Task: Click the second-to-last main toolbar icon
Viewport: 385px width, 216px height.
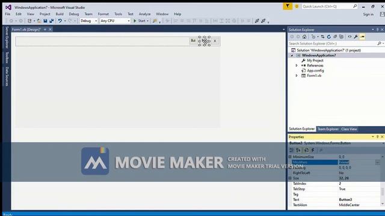Action: pyautogui.click(x=257, y=21)
